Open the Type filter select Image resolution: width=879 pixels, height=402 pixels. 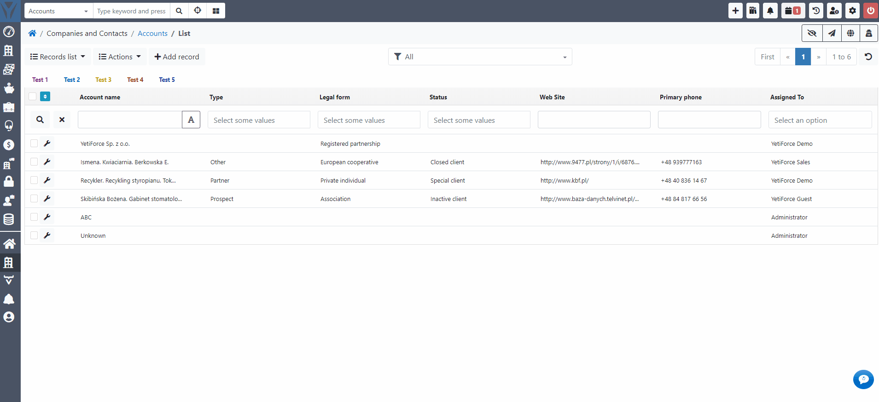click(259, 120)
